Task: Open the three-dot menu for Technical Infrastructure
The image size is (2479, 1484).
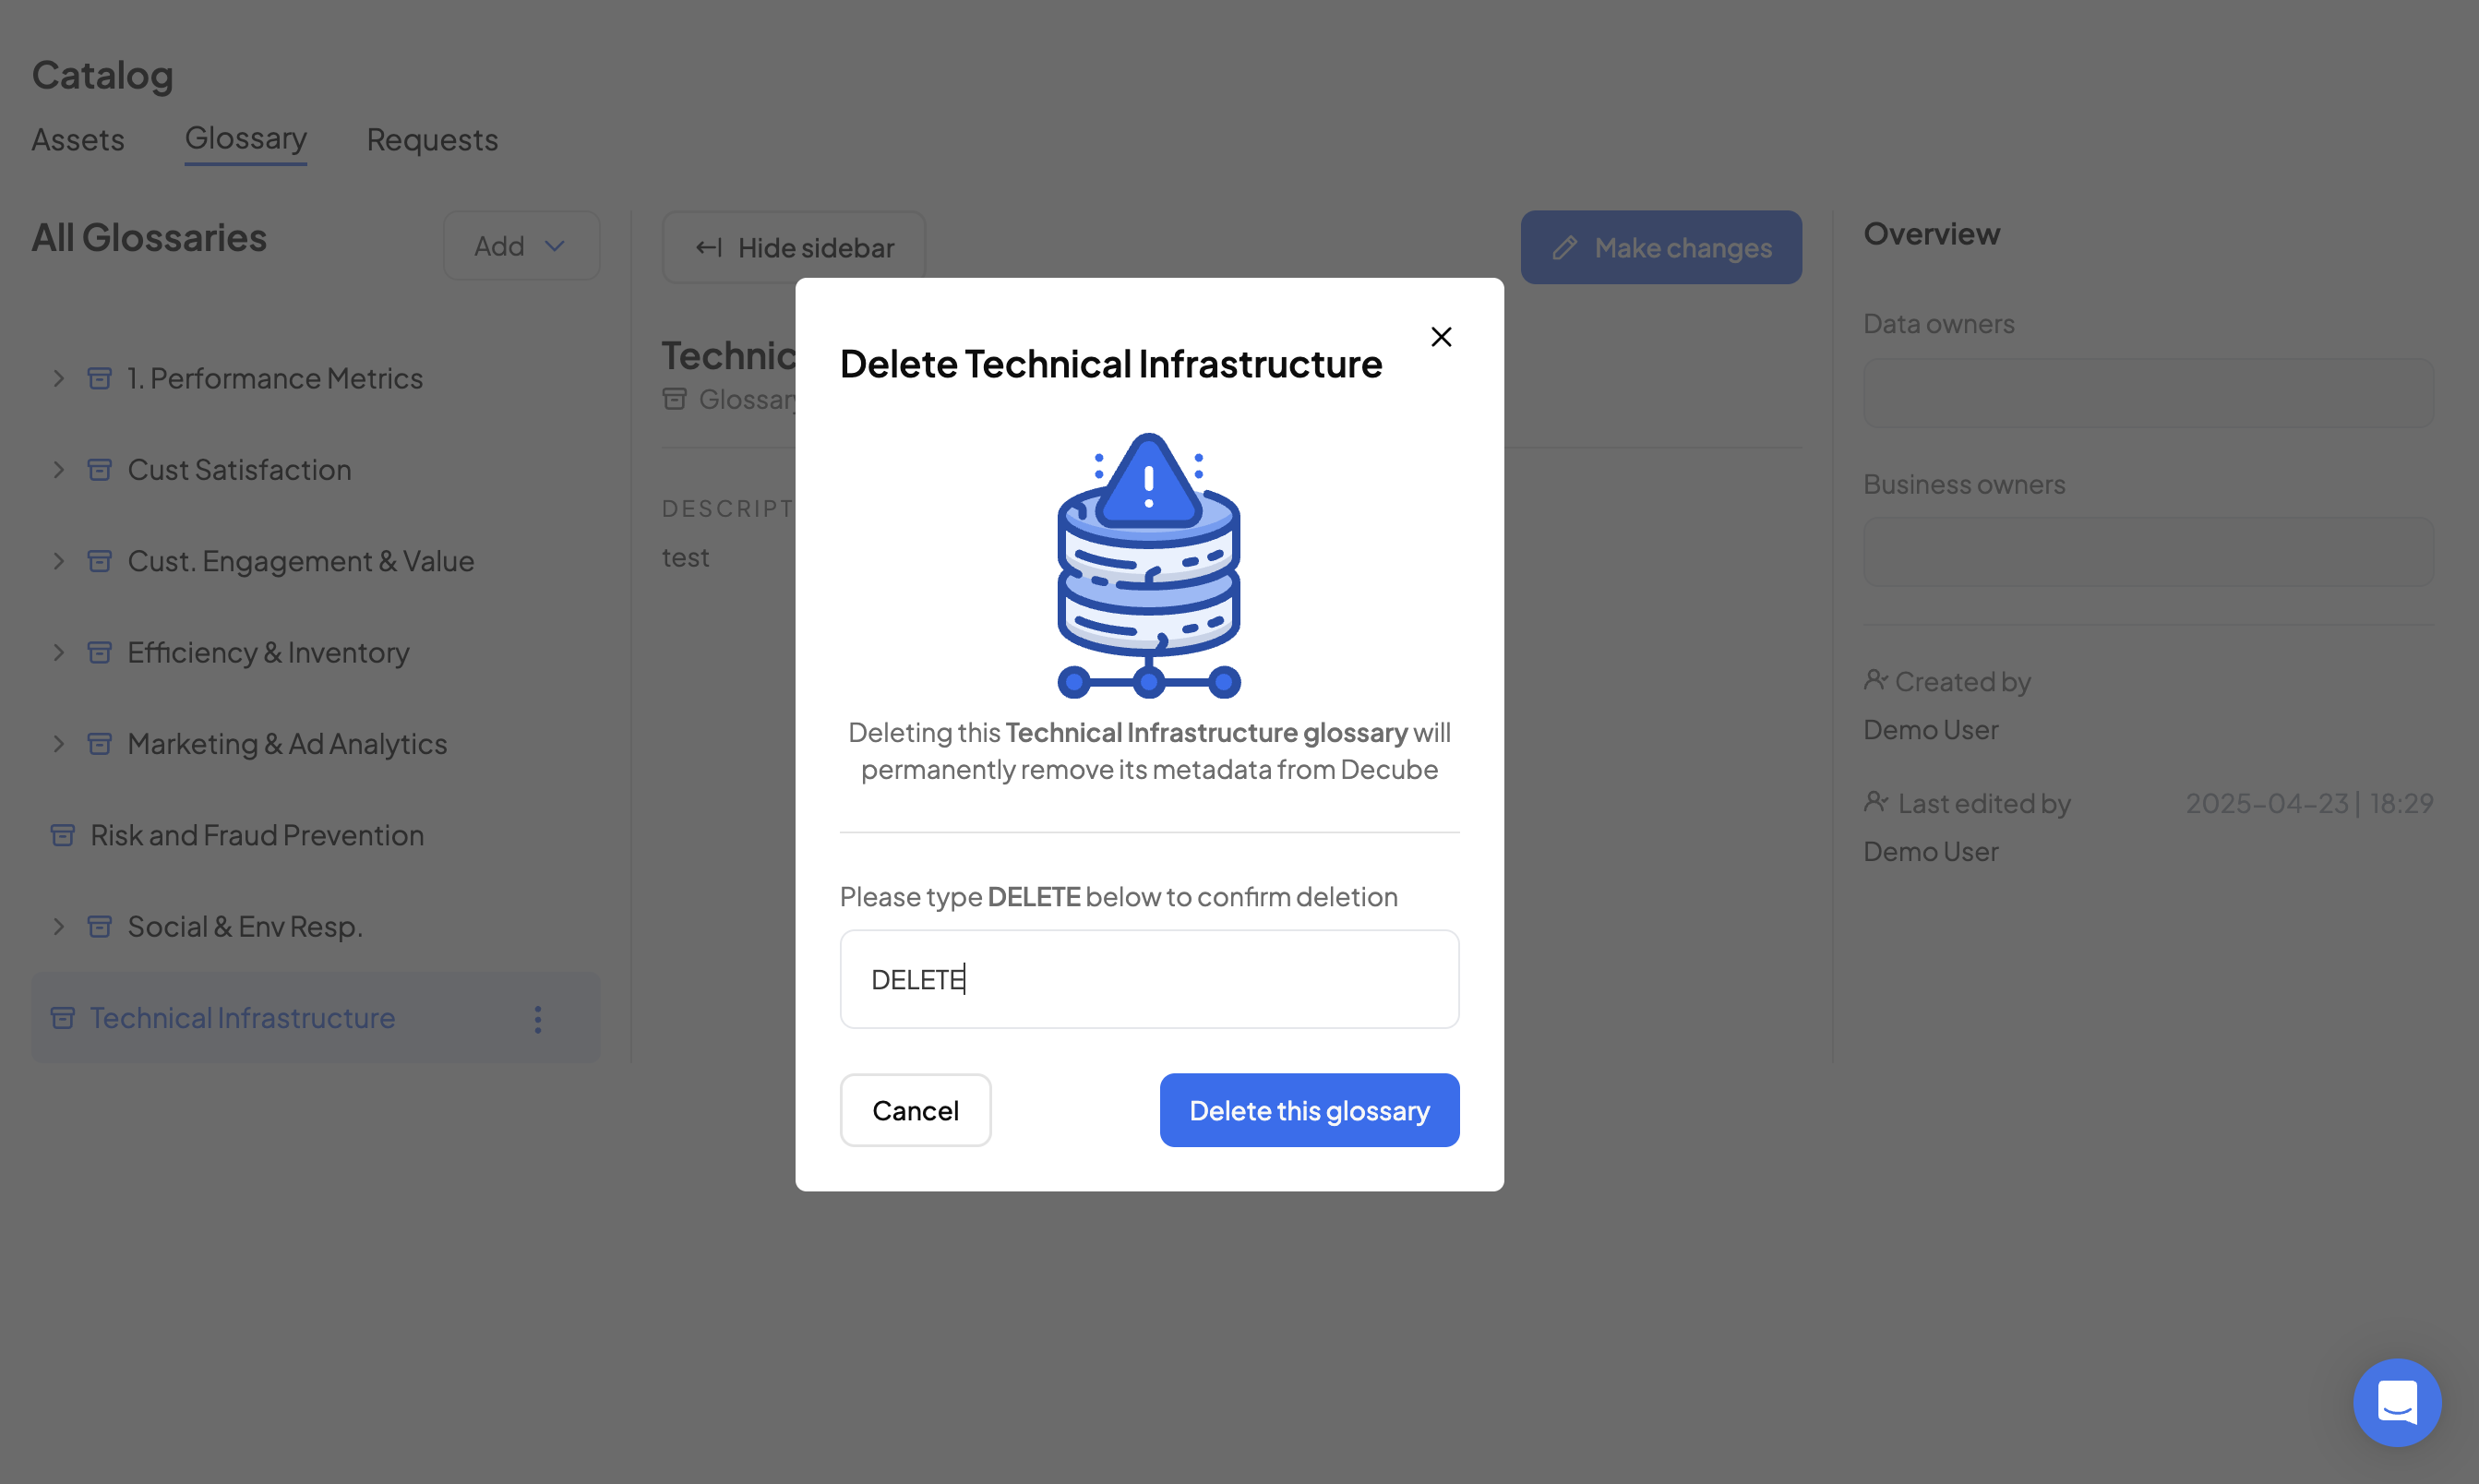Action: pyautogui.click(x=538, y=1019)
